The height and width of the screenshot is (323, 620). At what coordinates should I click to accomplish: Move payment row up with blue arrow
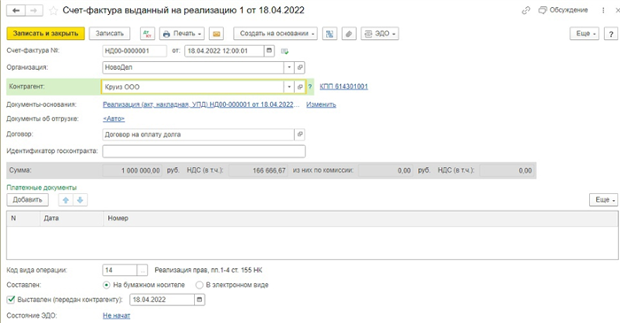pos(66,200)
